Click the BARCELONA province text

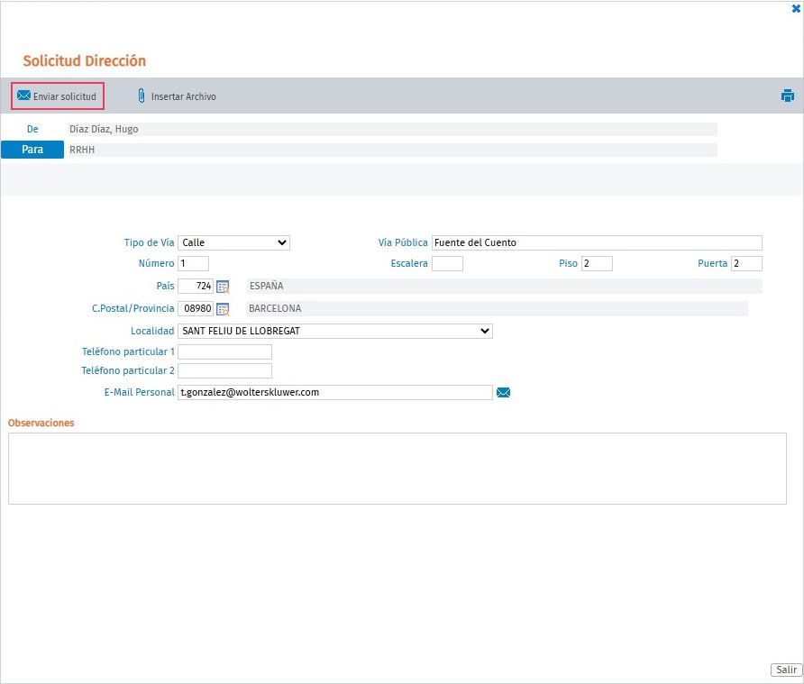pyautogui.click(x=275, y=309)
